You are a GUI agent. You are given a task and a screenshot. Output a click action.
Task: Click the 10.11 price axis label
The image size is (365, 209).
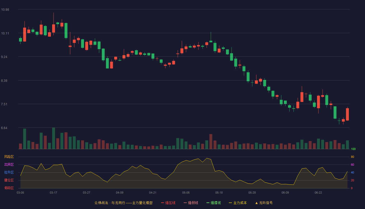pos(5,33)
